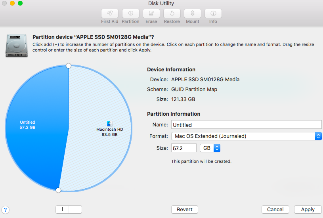Click the Macintosh HD Finder icon in pie
Screen dimensions: 323x218
pos(110,124)
